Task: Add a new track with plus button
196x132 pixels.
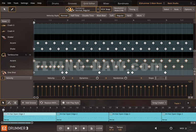Action: tap(188, 103)
